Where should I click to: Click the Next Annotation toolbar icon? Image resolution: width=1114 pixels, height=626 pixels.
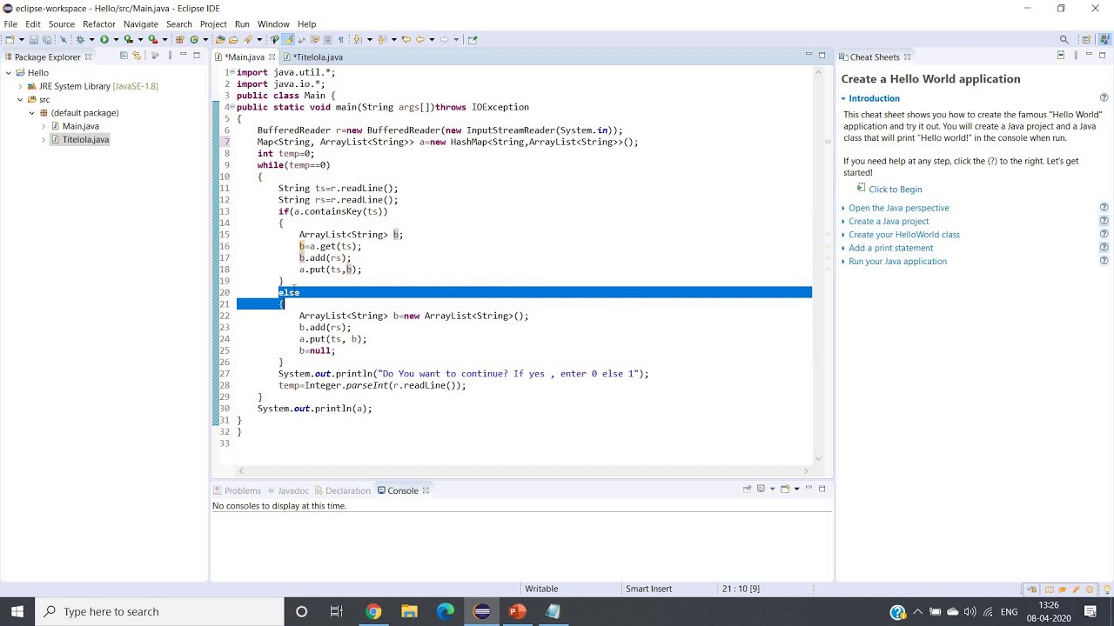357,39
